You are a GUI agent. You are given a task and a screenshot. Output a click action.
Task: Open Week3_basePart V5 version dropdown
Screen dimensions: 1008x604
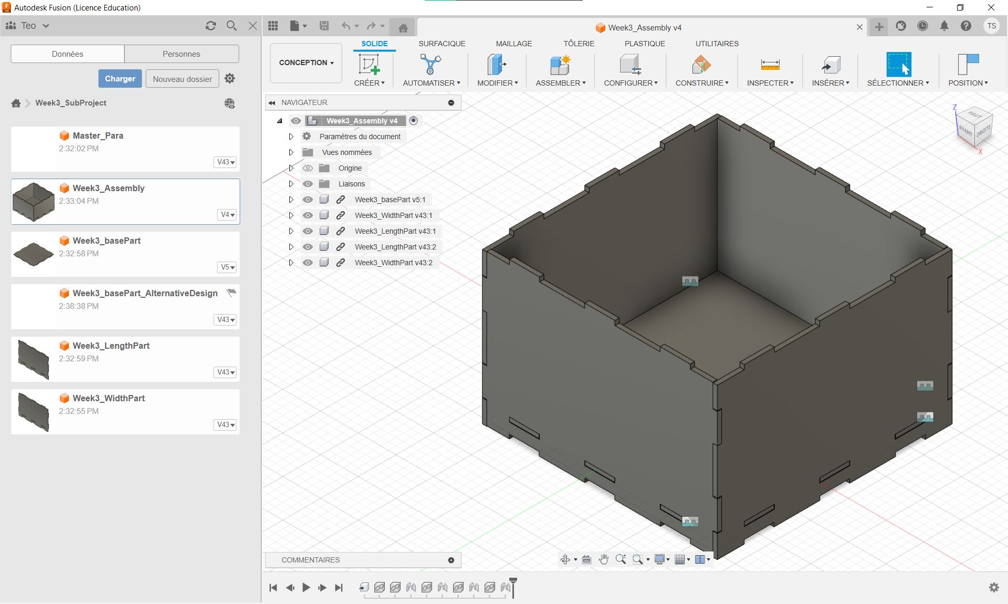[x=227, y=267]
